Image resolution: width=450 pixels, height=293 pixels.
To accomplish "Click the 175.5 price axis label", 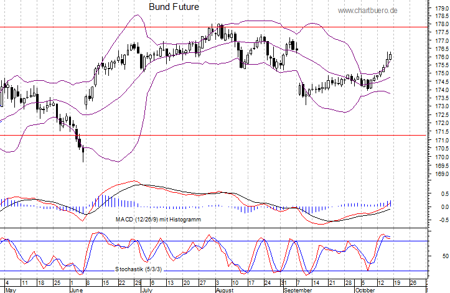I will coord(442,65).
